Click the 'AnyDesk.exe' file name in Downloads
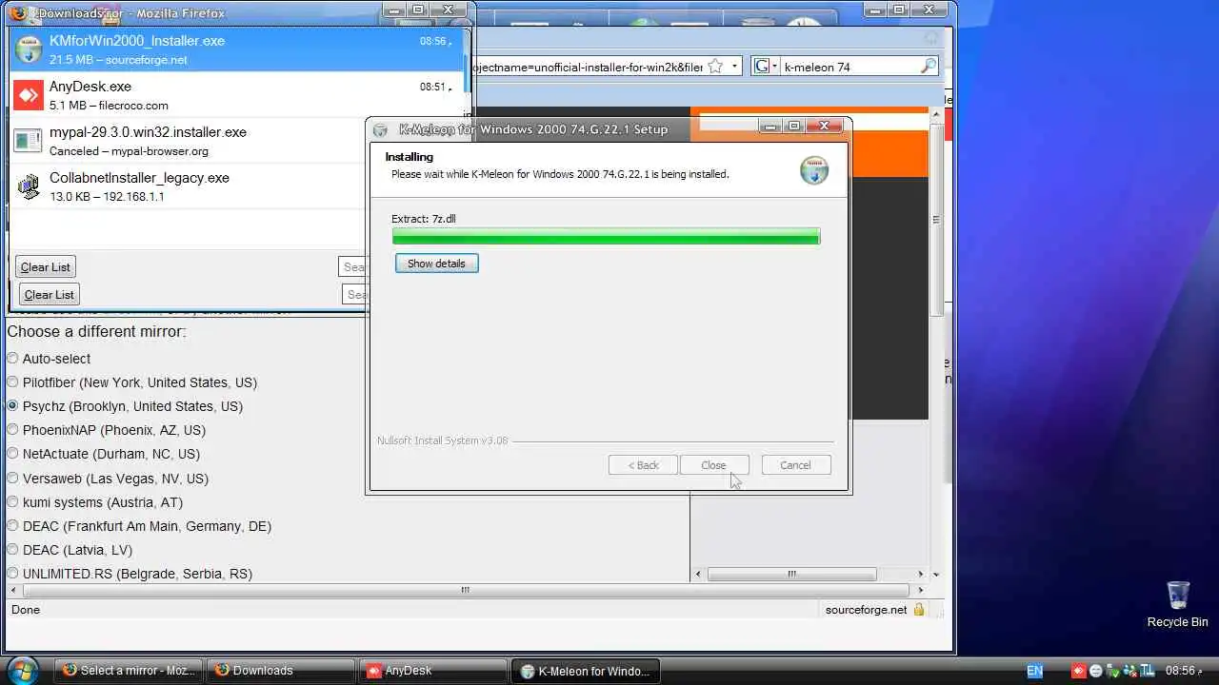 [x=90, y=87]
